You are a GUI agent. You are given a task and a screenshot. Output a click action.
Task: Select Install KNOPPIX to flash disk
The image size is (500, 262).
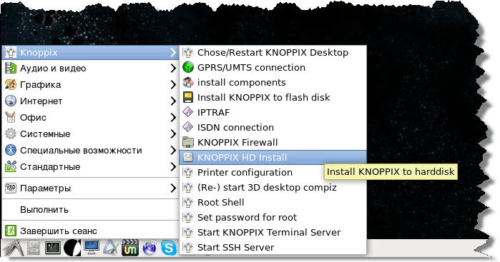tap(273, 97)
